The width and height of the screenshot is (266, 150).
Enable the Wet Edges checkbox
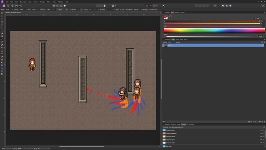pos(142,10)
